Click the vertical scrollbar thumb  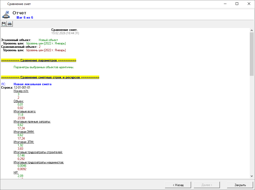[x=252, y=54]
